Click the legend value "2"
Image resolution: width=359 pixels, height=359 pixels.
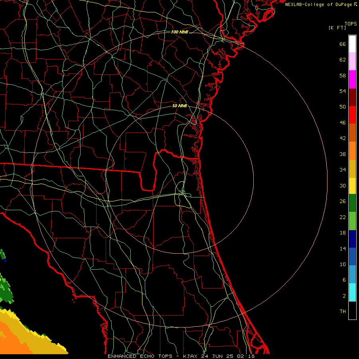point(344,296)
